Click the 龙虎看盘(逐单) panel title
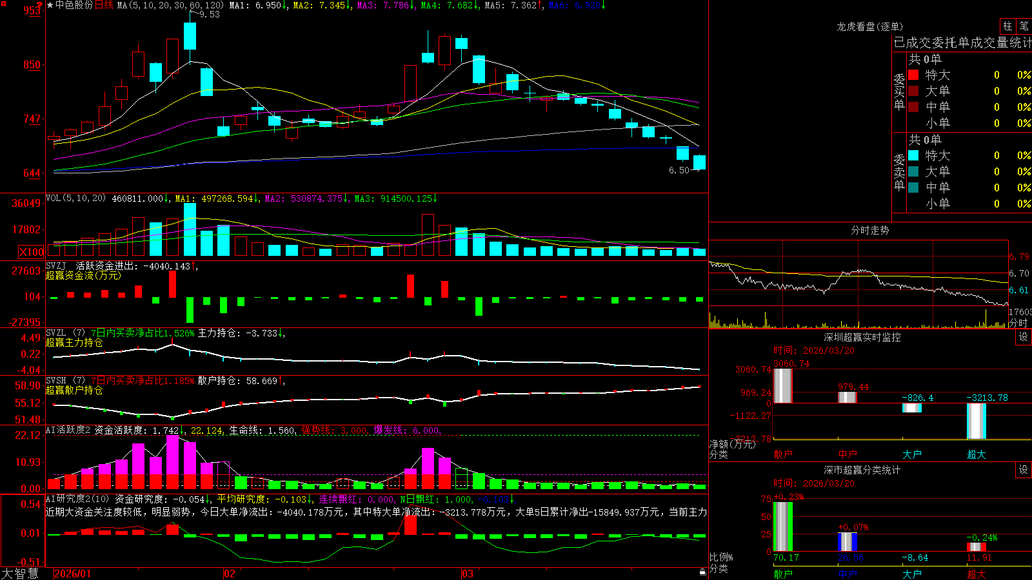 tap(870, 26)
